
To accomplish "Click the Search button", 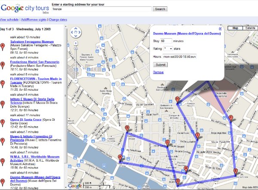I will [160, 9].
